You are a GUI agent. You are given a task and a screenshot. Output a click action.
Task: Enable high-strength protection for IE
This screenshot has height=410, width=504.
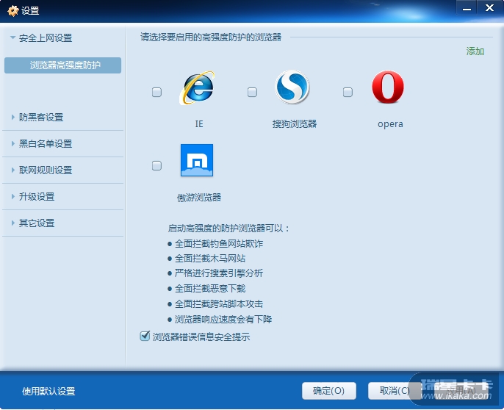156,93
